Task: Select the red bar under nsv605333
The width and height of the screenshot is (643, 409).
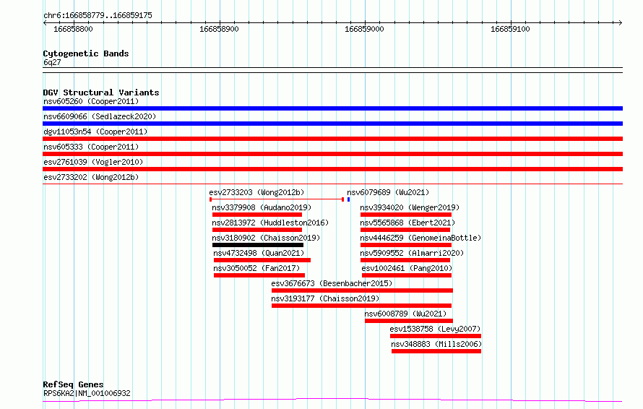Action: pyautogui.click(x=332, y=154)
